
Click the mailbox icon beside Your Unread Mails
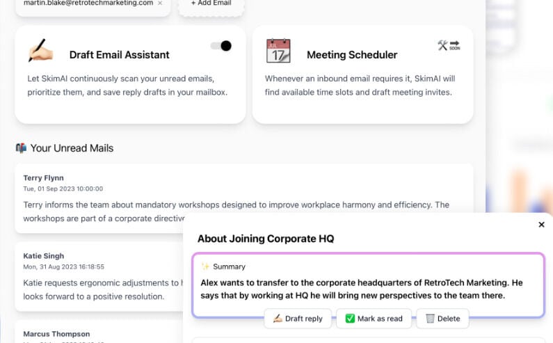click(x=21, y=148)
